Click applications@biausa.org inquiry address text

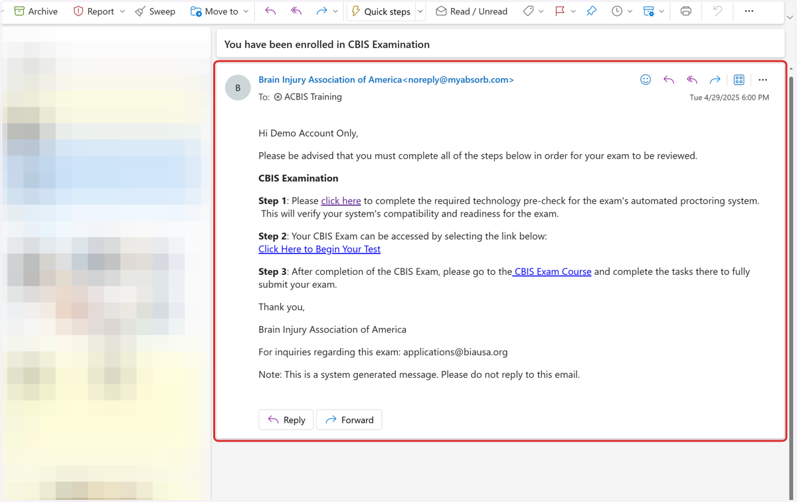click(x=455, y=352)
